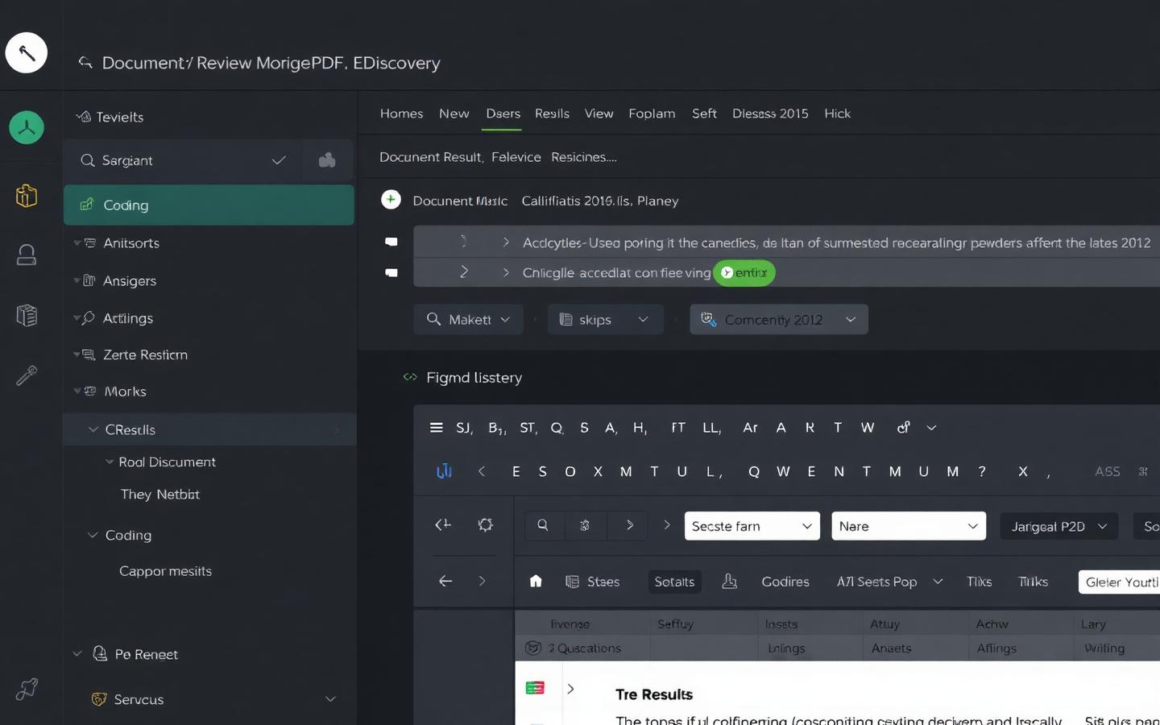Viewport: 1160px width, 725px height.
Task: Click the Sargiant search field
Action: (183, 160)
